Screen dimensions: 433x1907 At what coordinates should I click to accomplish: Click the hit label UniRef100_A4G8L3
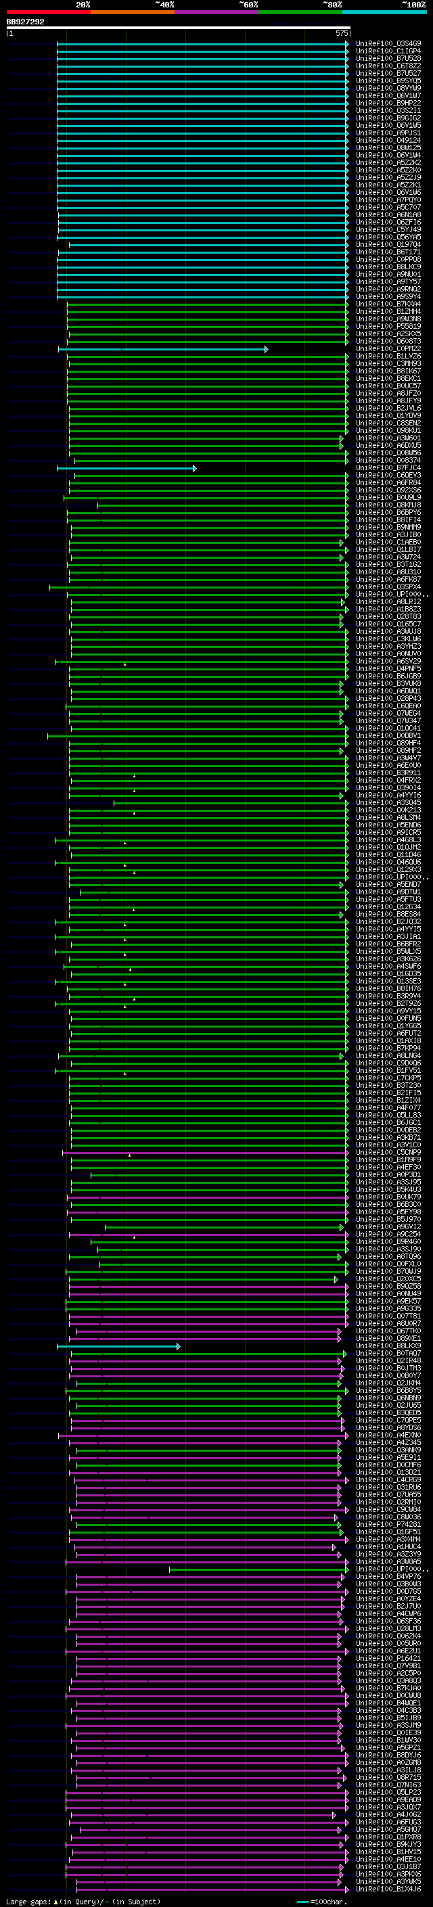tap(388, 840)
